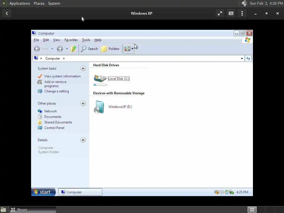Image resolution: width=284 pixels, height=213 pixels.
Task: Click the Forward arrow button
Action: (x=60, y=49)
